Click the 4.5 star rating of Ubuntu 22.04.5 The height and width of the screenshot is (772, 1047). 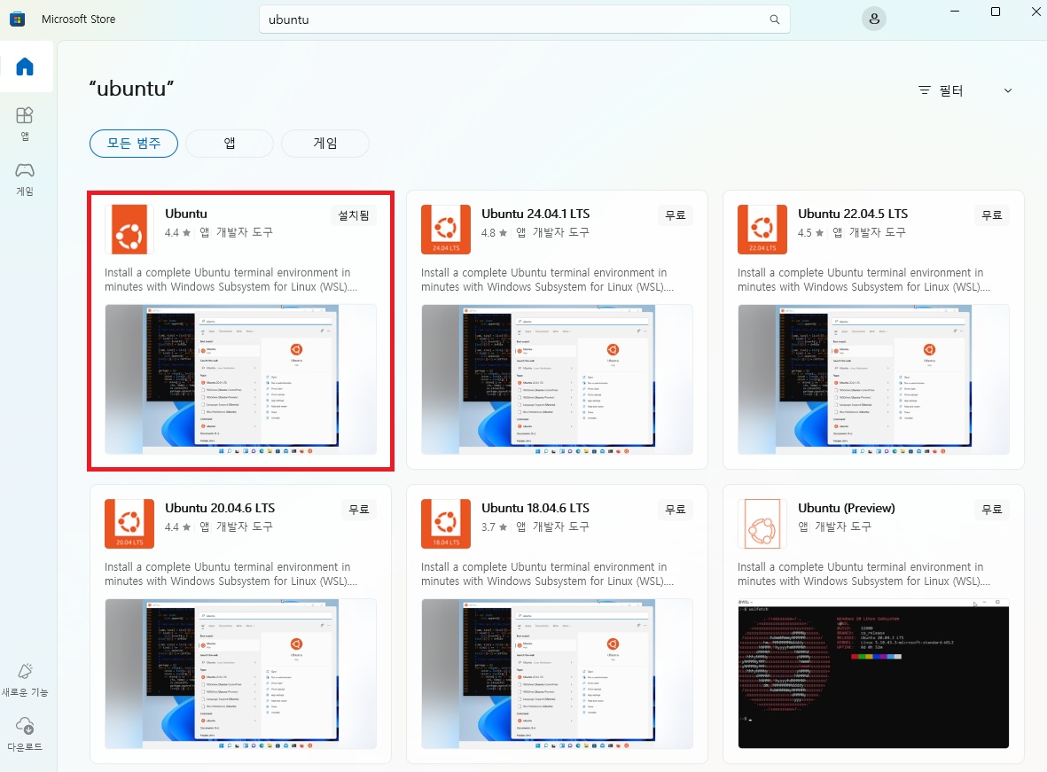[x=810, y=233]
